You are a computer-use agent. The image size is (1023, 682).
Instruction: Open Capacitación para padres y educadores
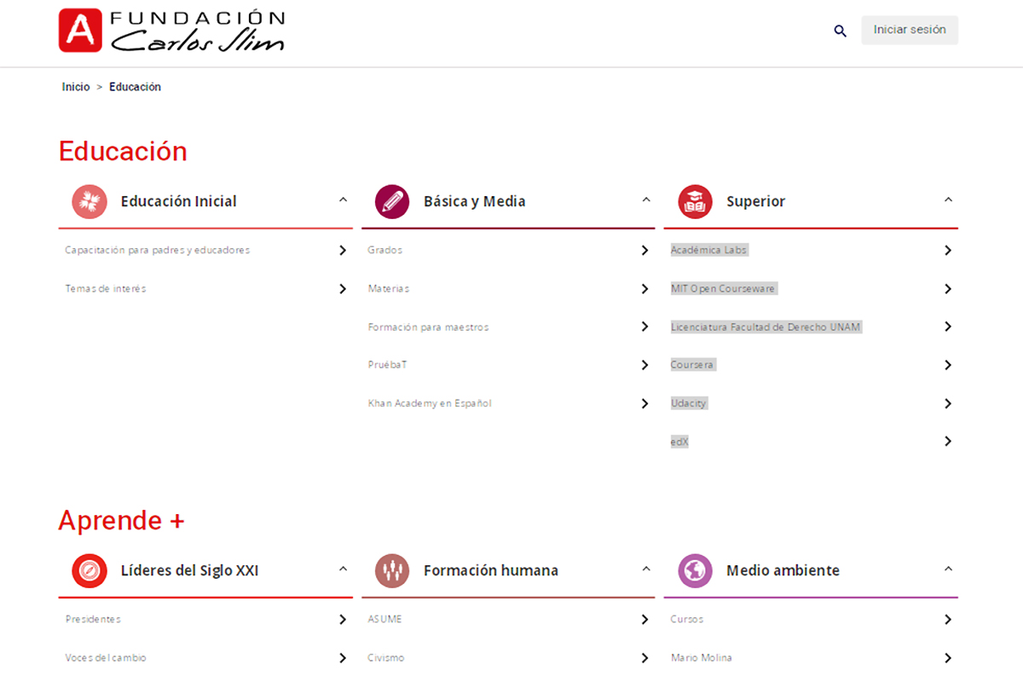(158, 251)
